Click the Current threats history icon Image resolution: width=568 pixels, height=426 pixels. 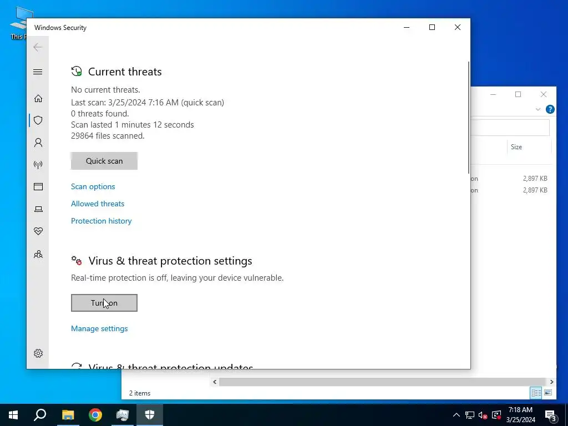pos(77,71)
